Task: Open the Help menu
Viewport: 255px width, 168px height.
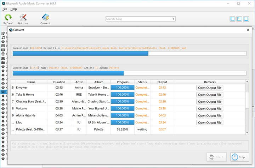Action: coord(13,9)
